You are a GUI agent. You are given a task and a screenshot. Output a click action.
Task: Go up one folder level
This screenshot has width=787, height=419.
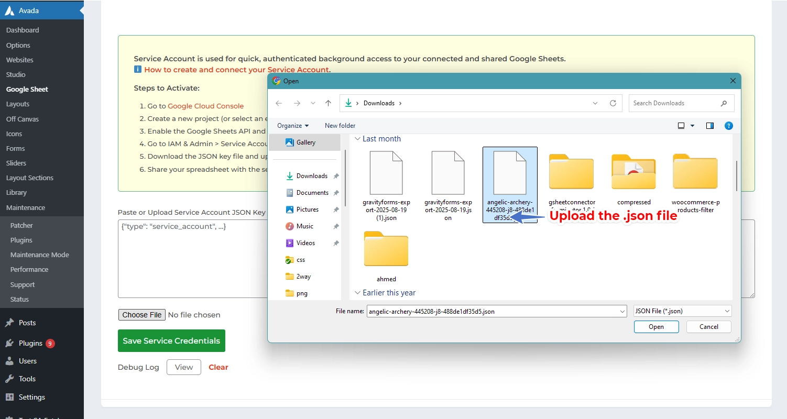point(329,103)
